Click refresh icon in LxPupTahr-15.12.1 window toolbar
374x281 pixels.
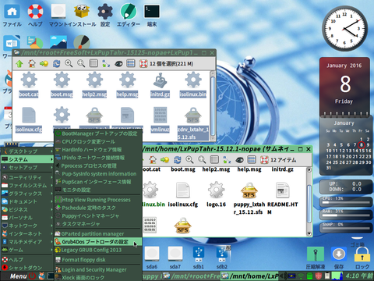tap(178, 159)
